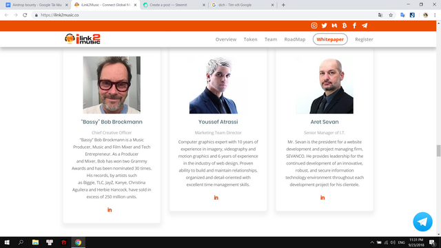
Task: Click the page vertical scrollbar thumb
Action: click(438, 150)
